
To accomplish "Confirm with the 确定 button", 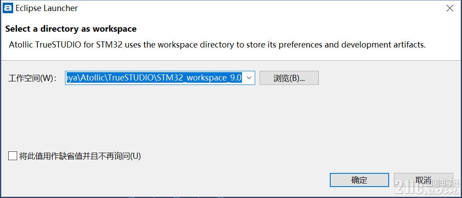I will (359, 180).
